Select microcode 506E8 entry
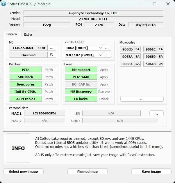This screenshot has height=183, width=175. coord(151,64)
